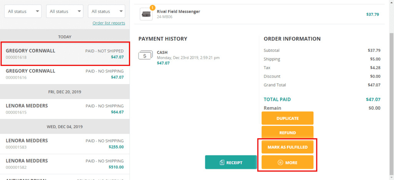
Task: Select Lenora Medders order 000001582
Action: (x=65, y=164)
